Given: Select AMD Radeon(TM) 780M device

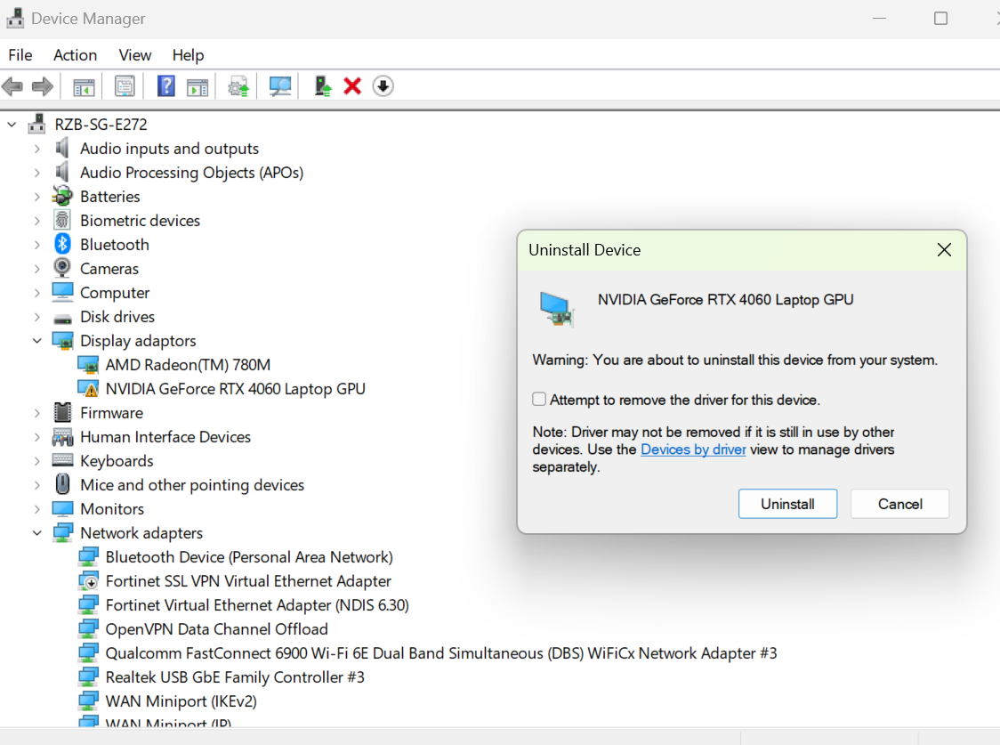Looking at the screenshot, I should pos(188,365).
